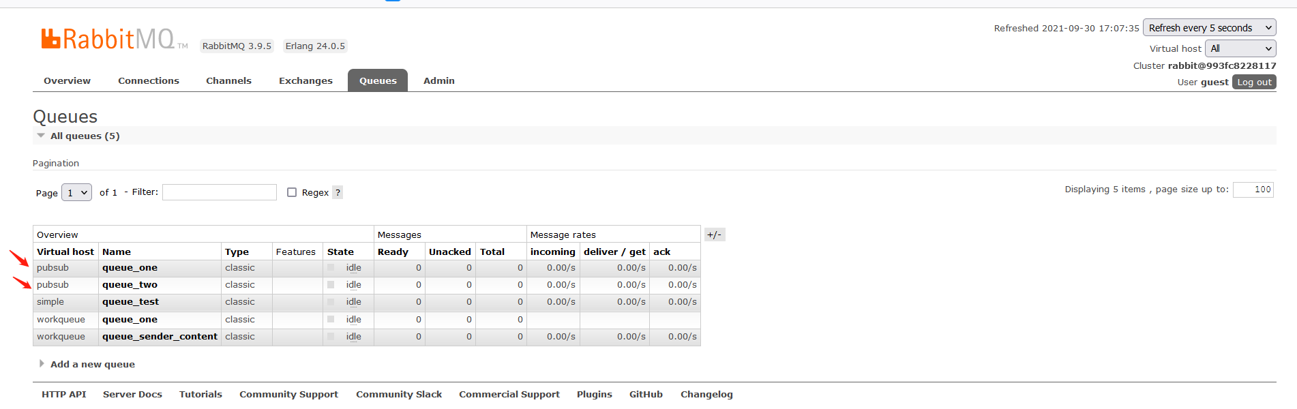Open the Admin tab
This screenshot has width=1297, height=409.
[x=438, y=80]
